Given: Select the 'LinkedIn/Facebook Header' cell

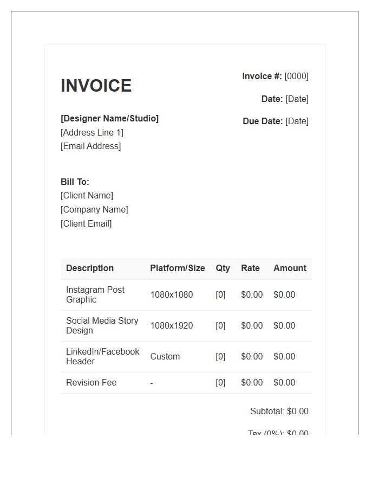Looking at the screenshot, I should 102,356.
